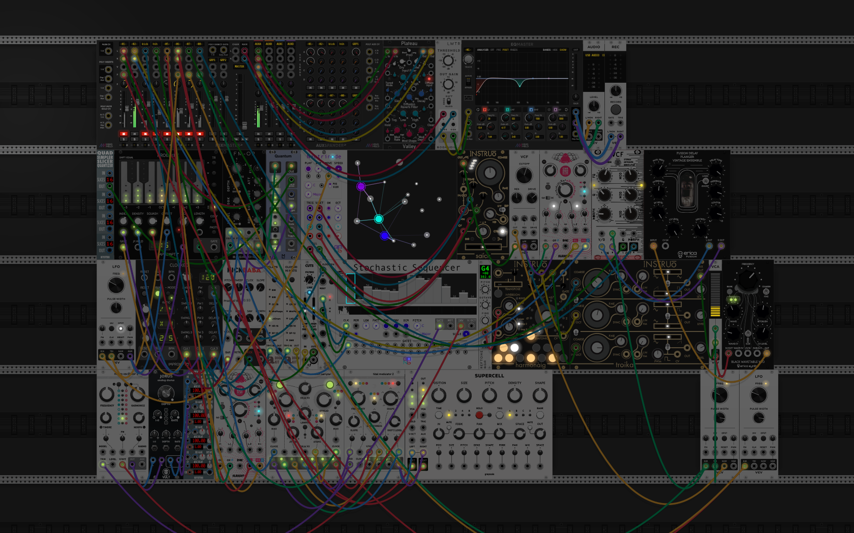Solo the kick track in MixMaster
Image resolution: width=854 pixels, height=533 pixels.
click(145, 139)
